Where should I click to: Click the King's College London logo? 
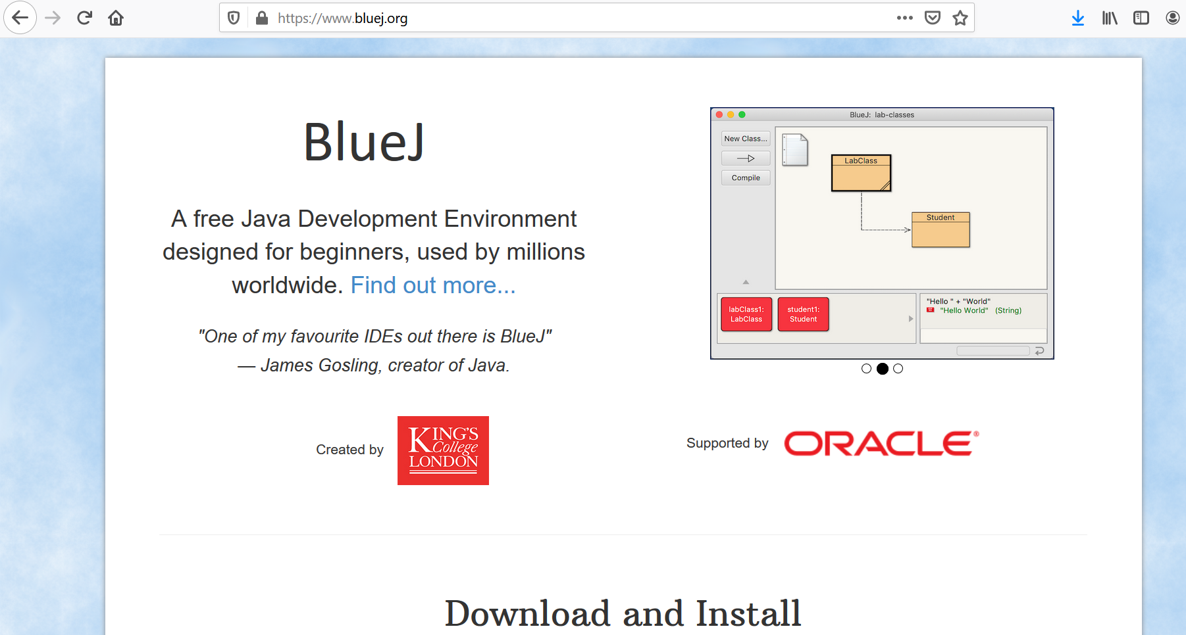click(443, 450)
